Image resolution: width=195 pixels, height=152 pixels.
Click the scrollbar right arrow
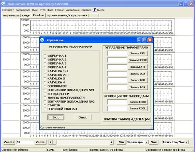tap(112, 142)
